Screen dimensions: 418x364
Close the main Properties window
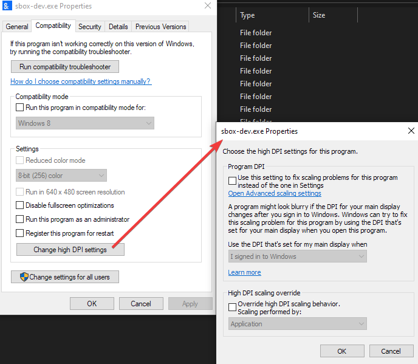click(208, 5)
